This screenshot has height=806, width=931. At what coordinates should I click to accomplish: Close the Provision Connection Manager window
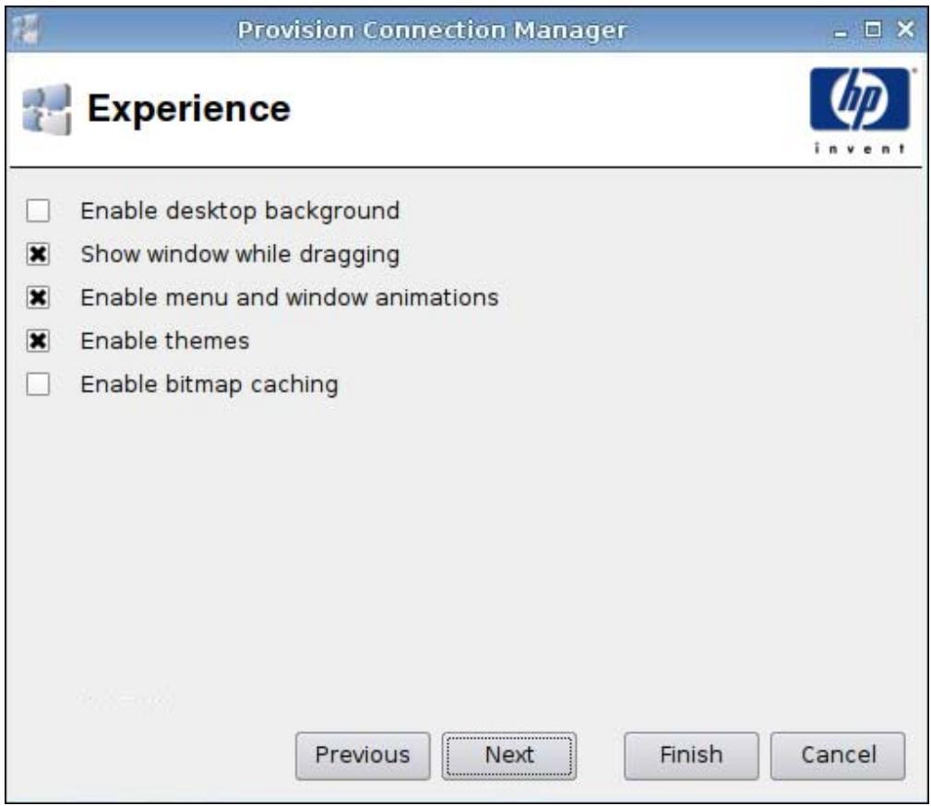[x=905, y=30]
